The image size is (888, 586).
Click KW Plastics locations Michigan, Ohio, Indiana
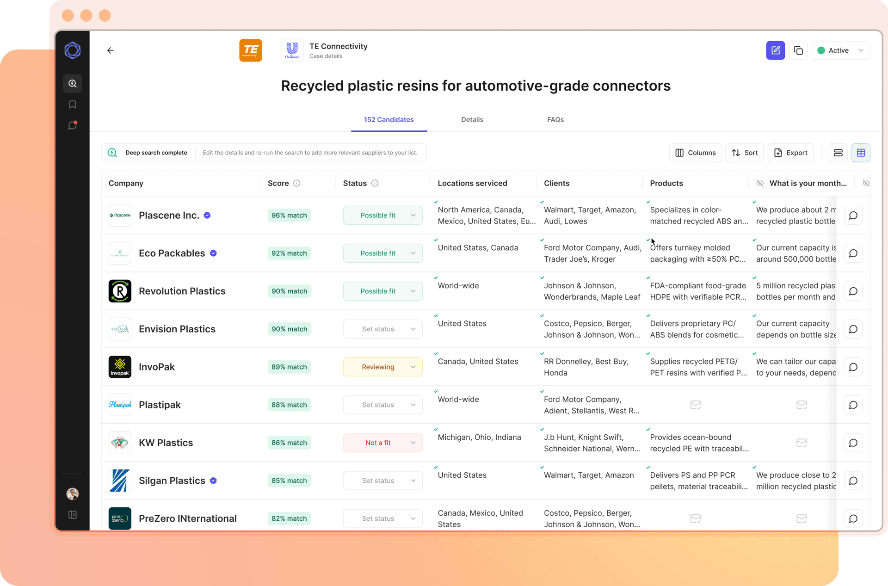(x=479, y=437)
